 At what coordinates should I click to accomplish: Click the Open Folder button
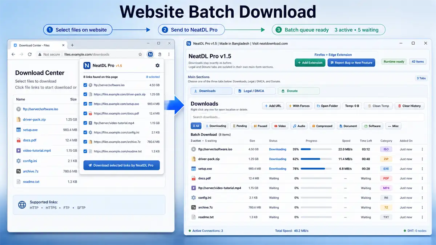tap(327, 106)
